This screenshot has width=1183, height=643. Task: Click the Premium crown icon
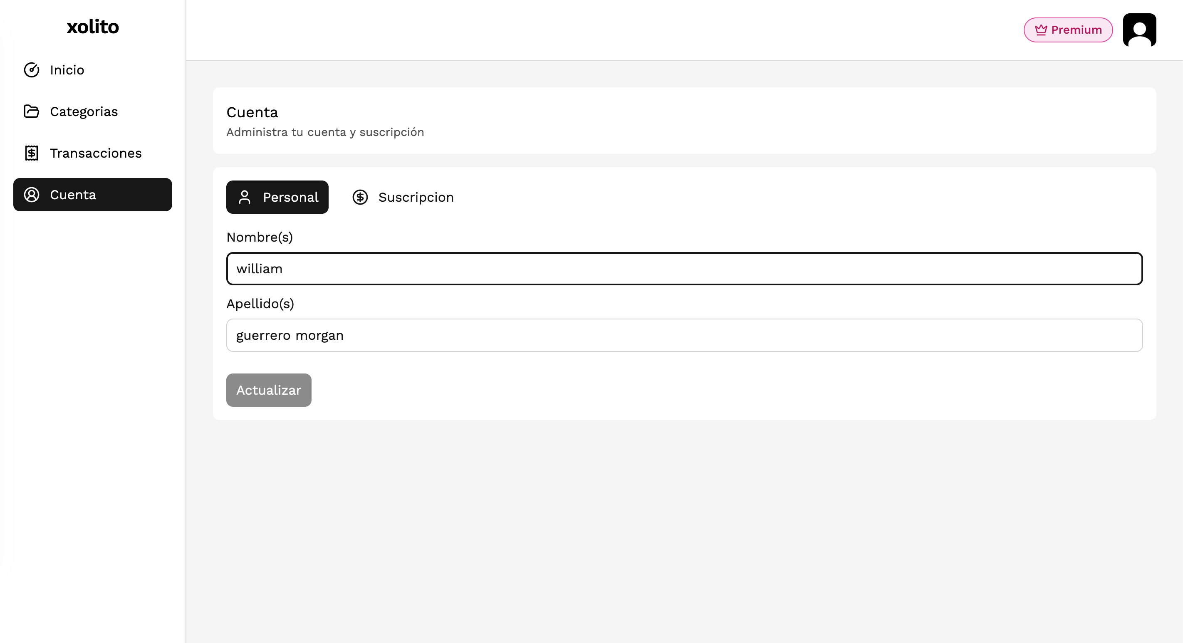point(1041,30)
